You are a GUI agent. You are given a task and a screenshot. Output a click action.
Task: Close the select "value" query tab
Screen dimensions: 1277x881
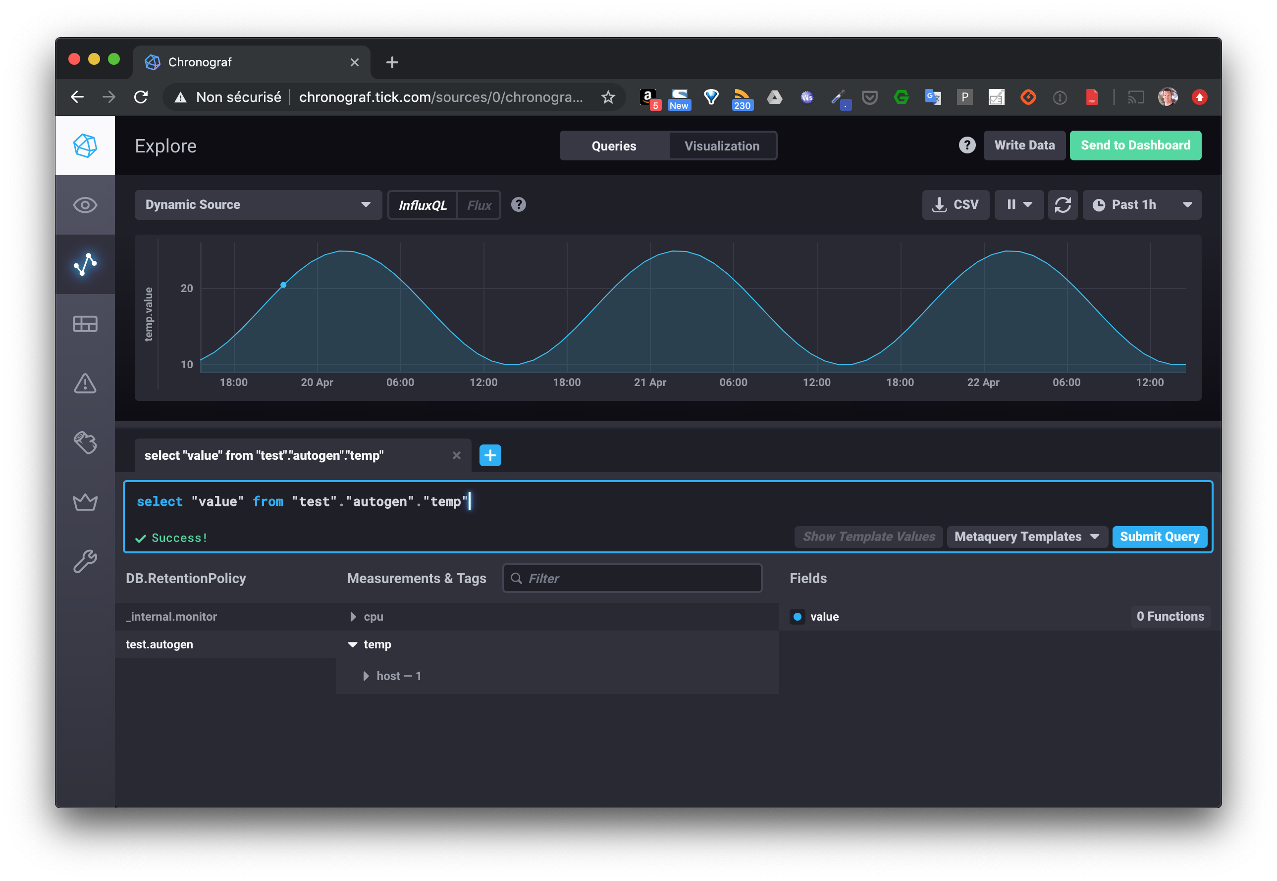tap(456, 455)
